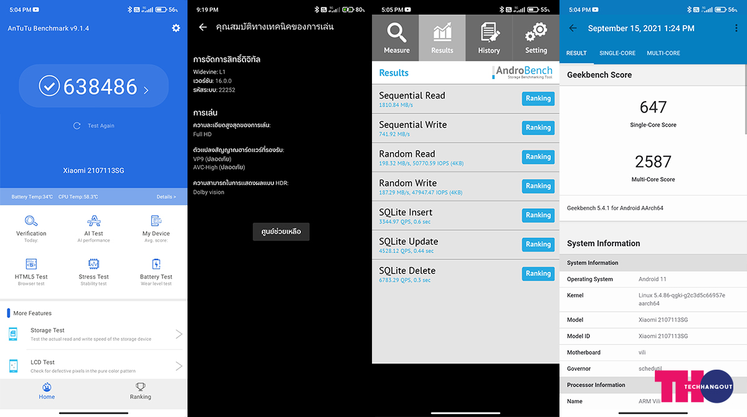Click Ranking for SQLite Update

(538, 244)
